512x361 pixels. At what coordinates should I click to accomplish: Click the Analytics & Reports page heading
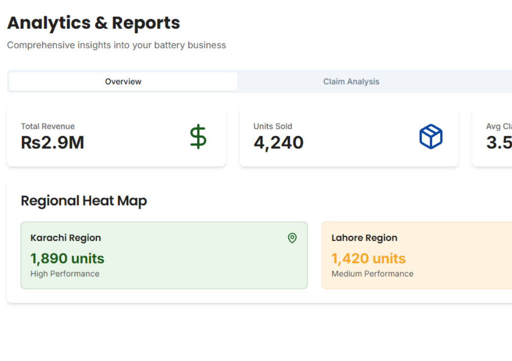93,23
